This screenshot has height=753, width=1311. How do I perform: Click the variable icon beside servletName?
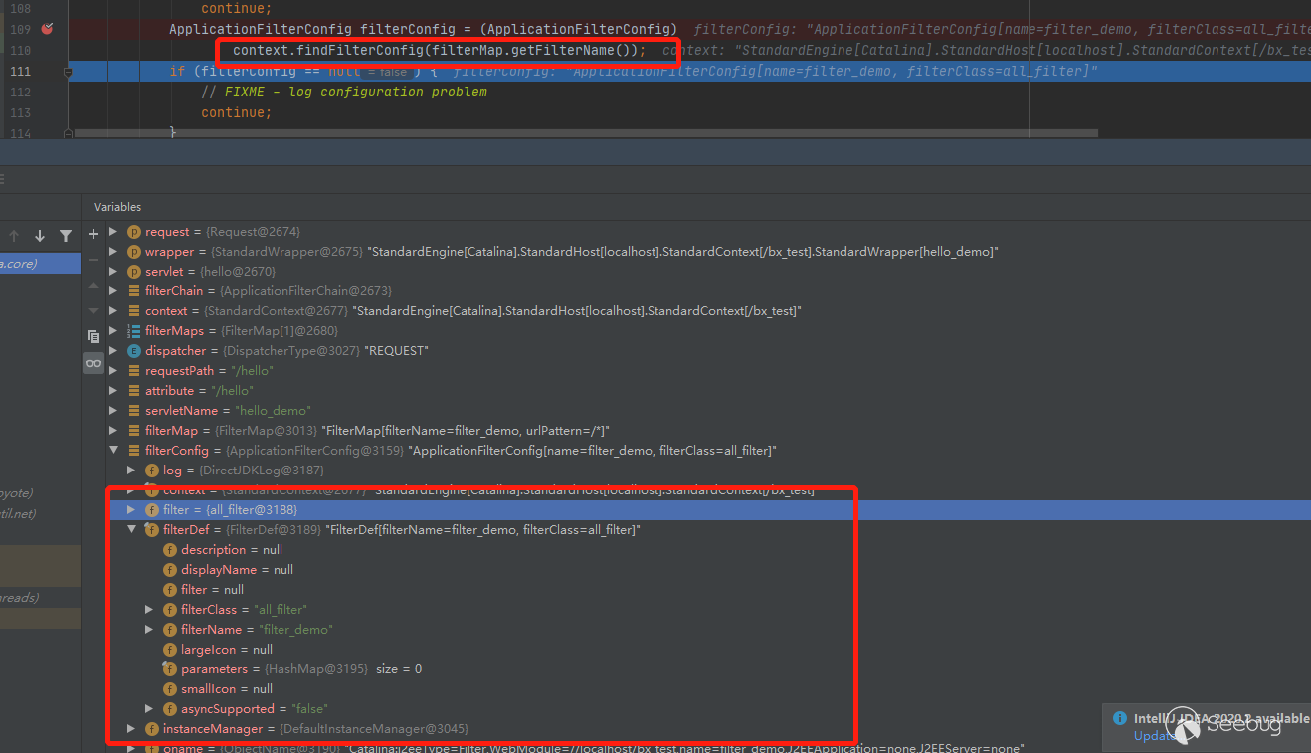[134, 411]
